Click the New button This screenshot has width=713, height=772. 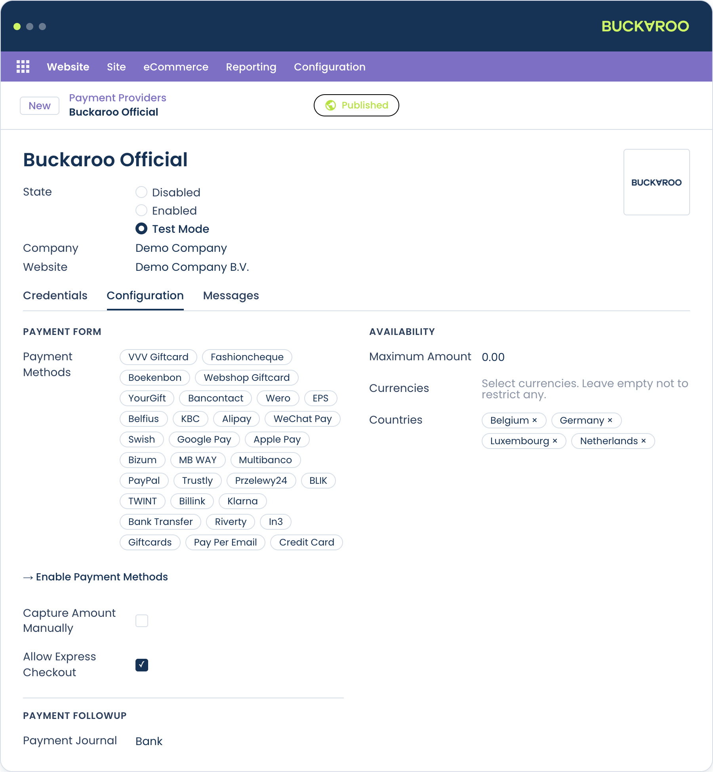40,106
